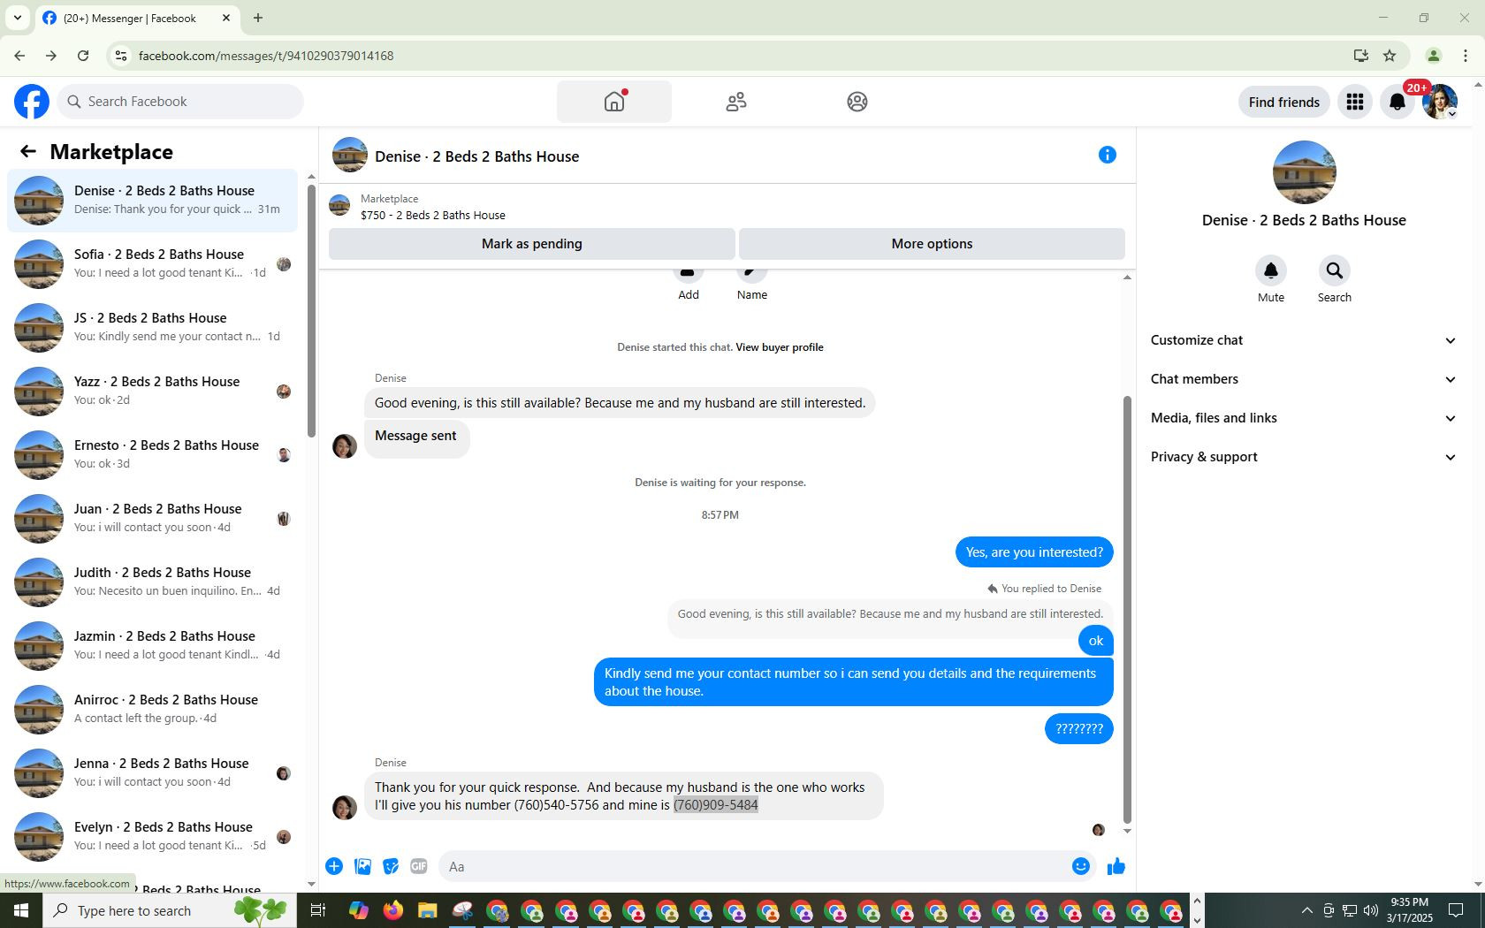The width and height of the screenshot is (1485, 928).
Task: Open the GIF picker
Action: (x=419, y=866)
